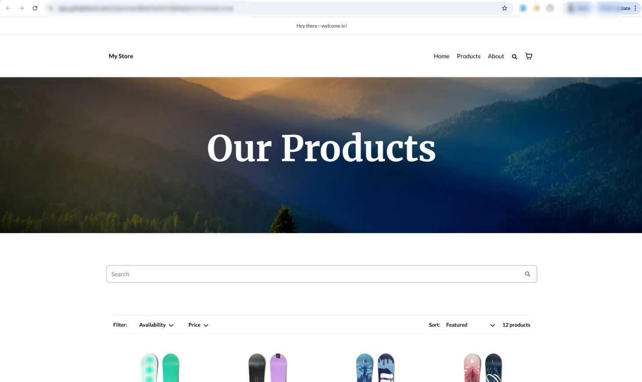Click the browser back arrow
The height and width of the screenshot is (382, 642).
pyautogui.click(x=8, y=8)
